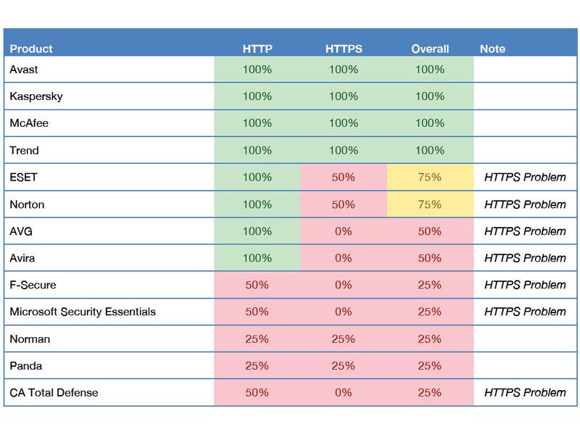Click ESET's HTTPS Problem note
Screen dimensions: 580x435
point(525,177)
